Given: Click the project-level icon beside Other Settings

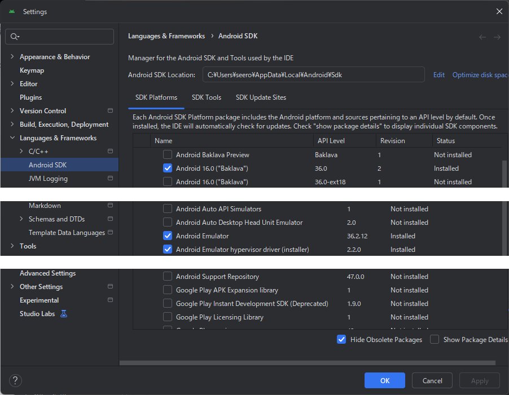Looking at the screenshot, I should click(111, 286).
